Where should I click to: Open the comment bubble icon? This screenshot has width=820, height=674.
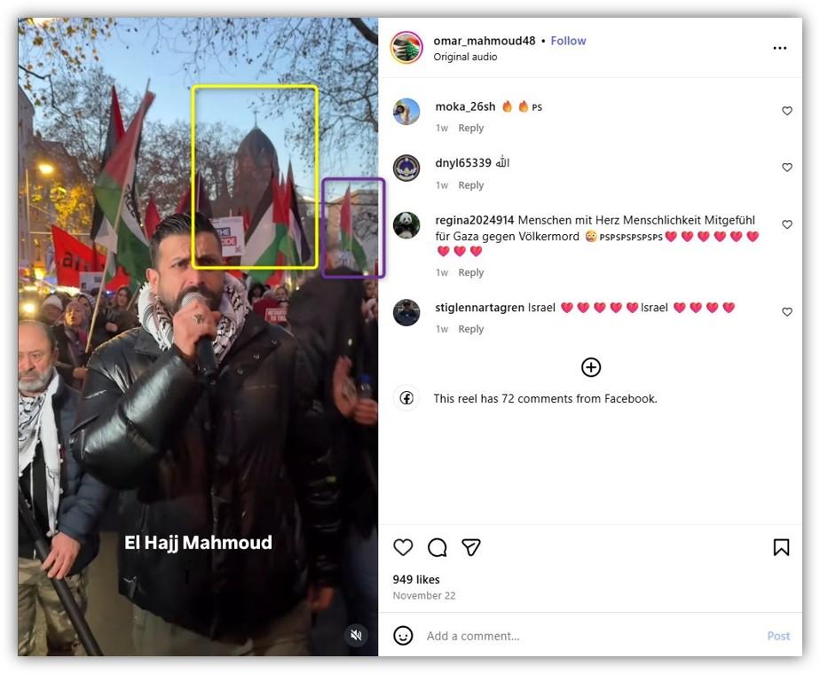pos(437,547)
